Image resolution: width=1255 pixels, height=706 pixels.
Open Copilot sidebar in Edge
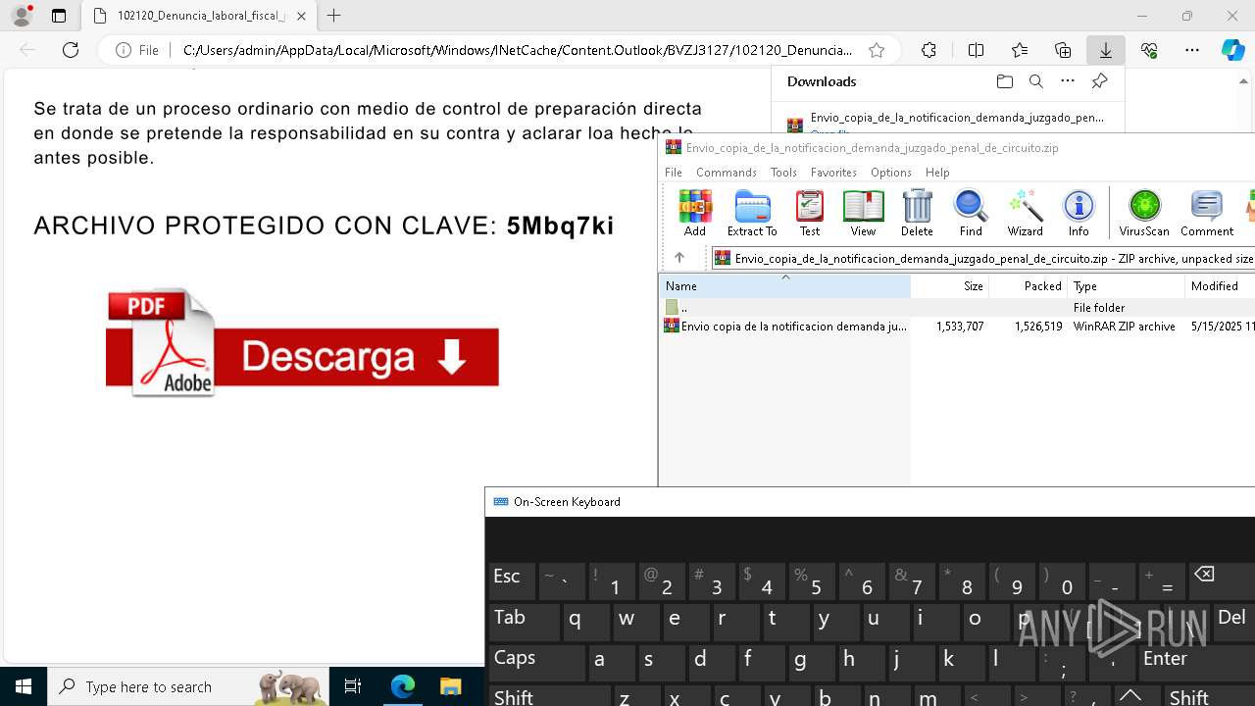pos(1233,50)
